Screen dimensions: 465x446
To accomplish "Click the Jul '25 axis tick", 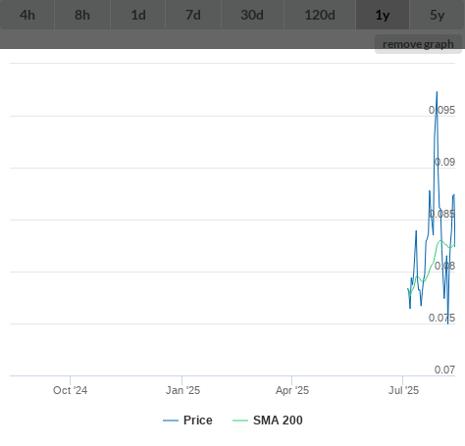I will click(402, 380).
